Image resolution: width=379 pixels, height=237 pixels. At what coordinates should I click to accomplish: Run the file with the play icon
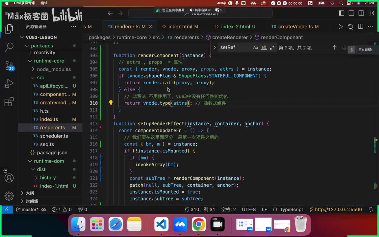tap(341, 27)
